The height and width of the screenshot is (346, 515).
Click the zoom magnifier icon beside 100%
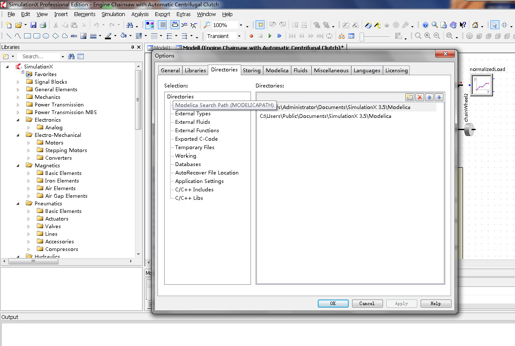pos(207,25)
